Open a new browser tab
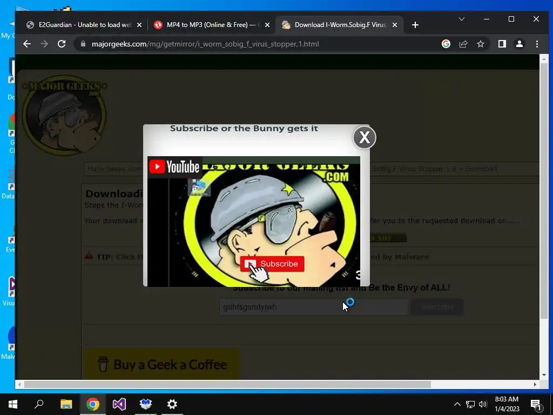Screen dimensions: 553x415 (415, 25)
